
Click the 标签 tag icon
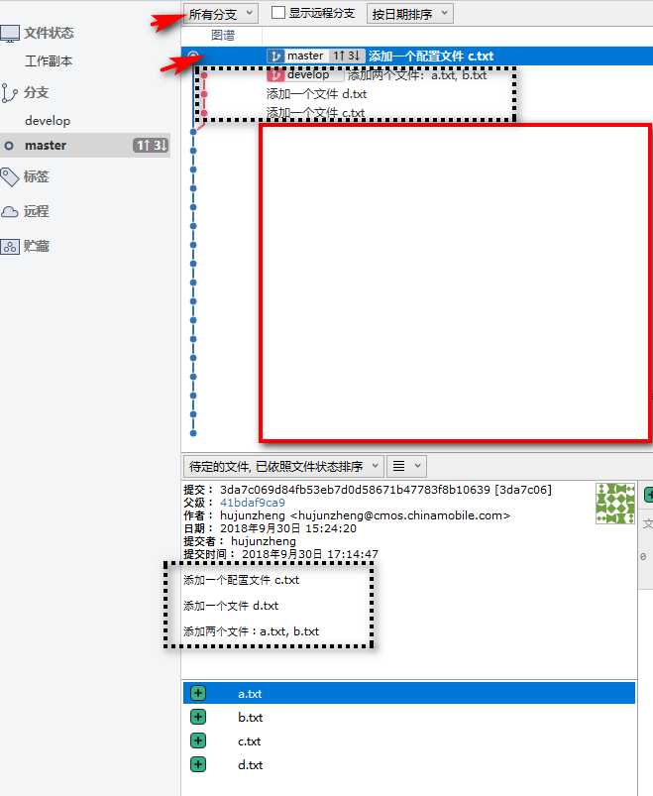pyautogui.click(x=10, y=177)
